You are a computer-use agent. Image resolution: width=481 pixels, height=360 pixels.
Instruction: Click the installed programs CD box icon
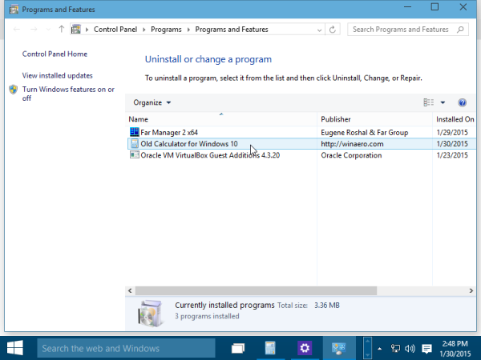tap(150, 314)
